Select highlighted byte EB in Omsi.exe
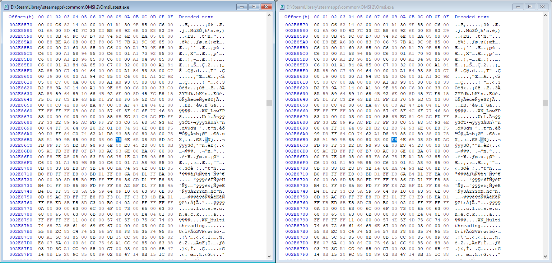This screenshot has height=263, width=552. coord(394,140)
